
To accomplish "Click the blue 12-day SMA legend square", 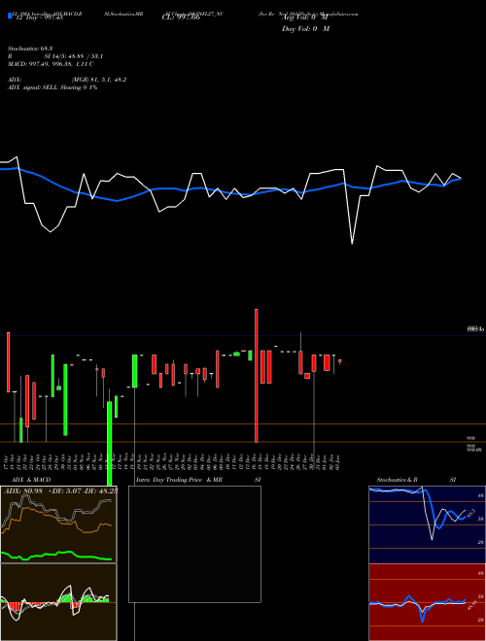I will pyautogui.click(x=11, y=17).
